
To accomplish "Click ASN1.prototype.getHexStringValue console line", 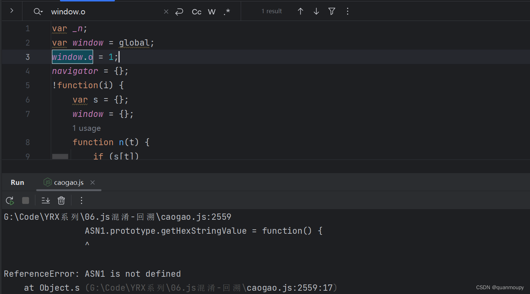I will 204,231.
